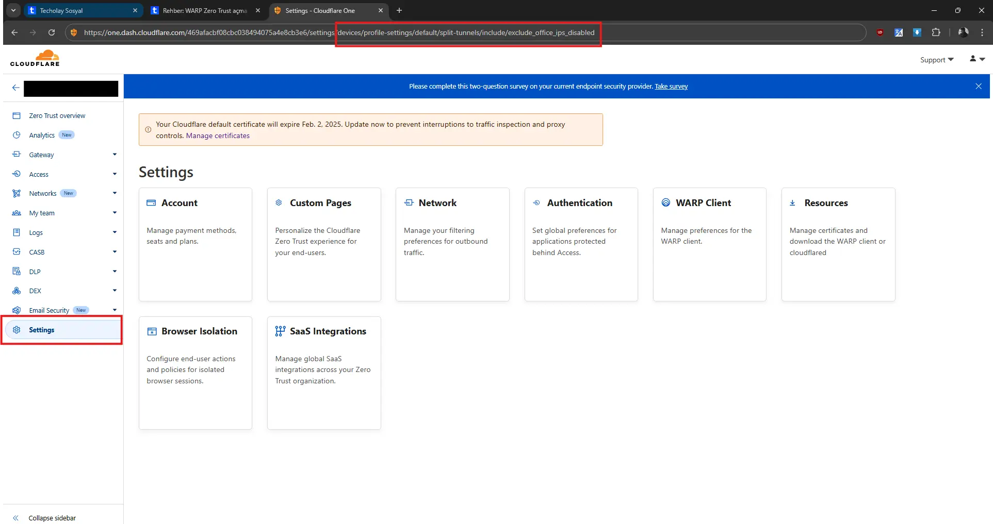Expand the Access menu
Screen dimensions: 993x524
[x=115, y=174]
